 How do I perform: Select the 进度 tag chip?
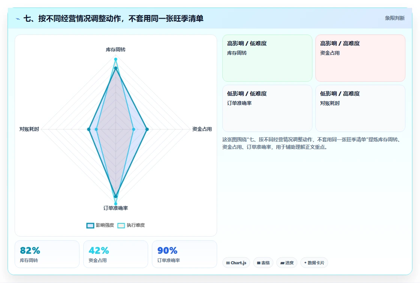pos(287,263)
